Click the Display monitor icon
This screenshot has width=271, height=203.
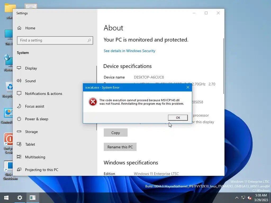(x=19, y=68)
